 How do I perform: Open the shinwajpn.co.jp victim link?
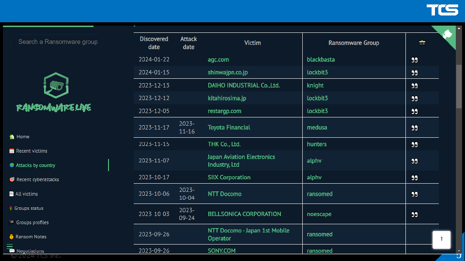(228, 72)
